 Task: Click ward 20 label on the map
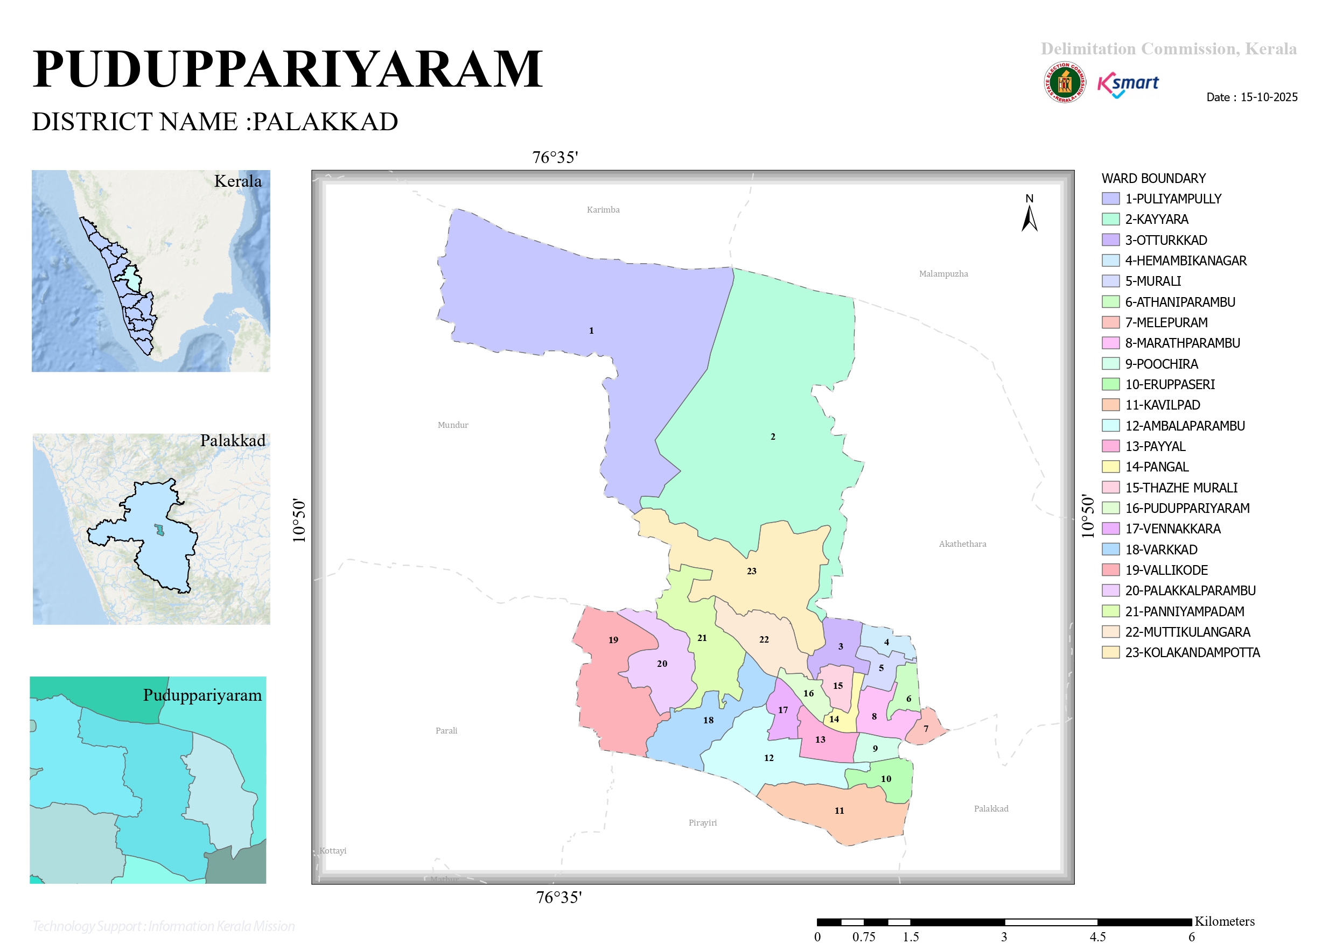[662, 664]
